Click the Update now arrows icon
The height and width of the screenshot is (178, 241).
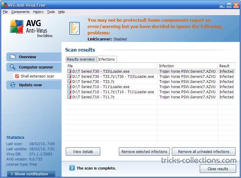pyautogui.click(x=13, y=85)
